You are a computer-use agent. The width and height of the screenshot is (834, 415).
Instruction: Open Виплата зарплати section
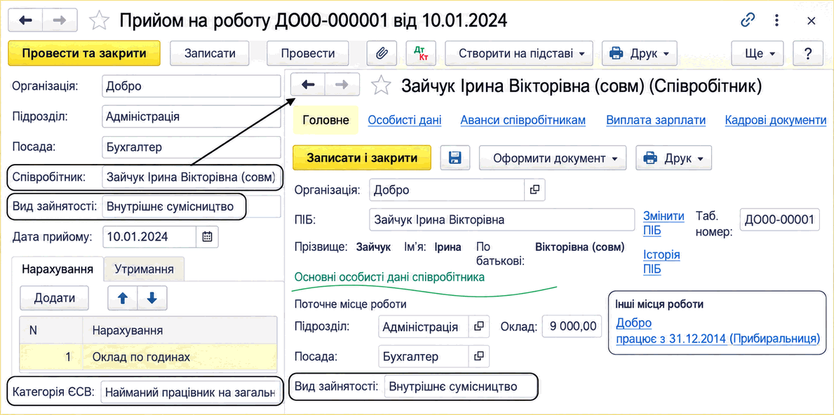tap(656, 120)
